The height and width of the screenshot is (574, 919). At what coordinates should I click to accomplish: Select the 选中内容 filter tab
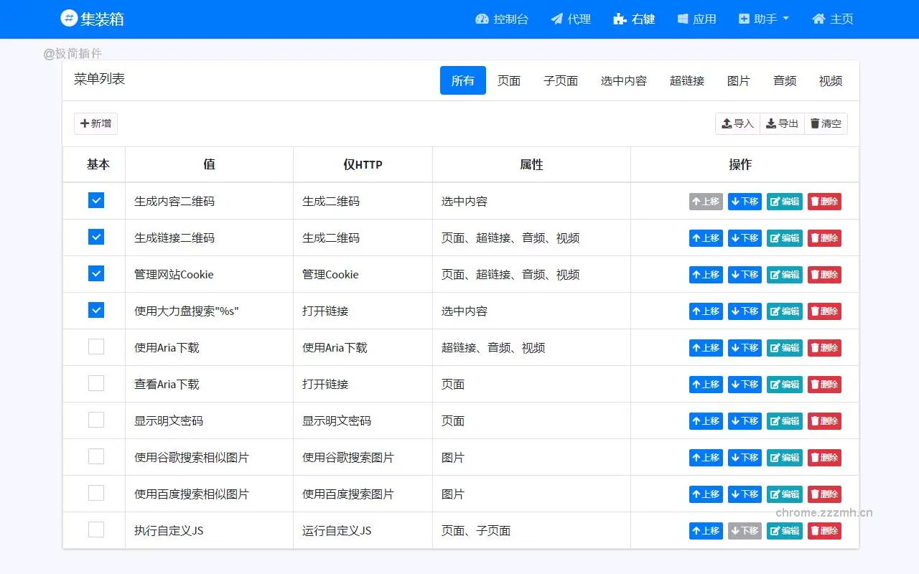point(623,80)
